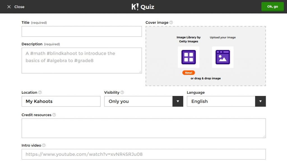Image resolution: width=287 pixels, height=167 pixels.
Task: Click into the Description text area
Action: pyautogui.click(x=82, y=60)
